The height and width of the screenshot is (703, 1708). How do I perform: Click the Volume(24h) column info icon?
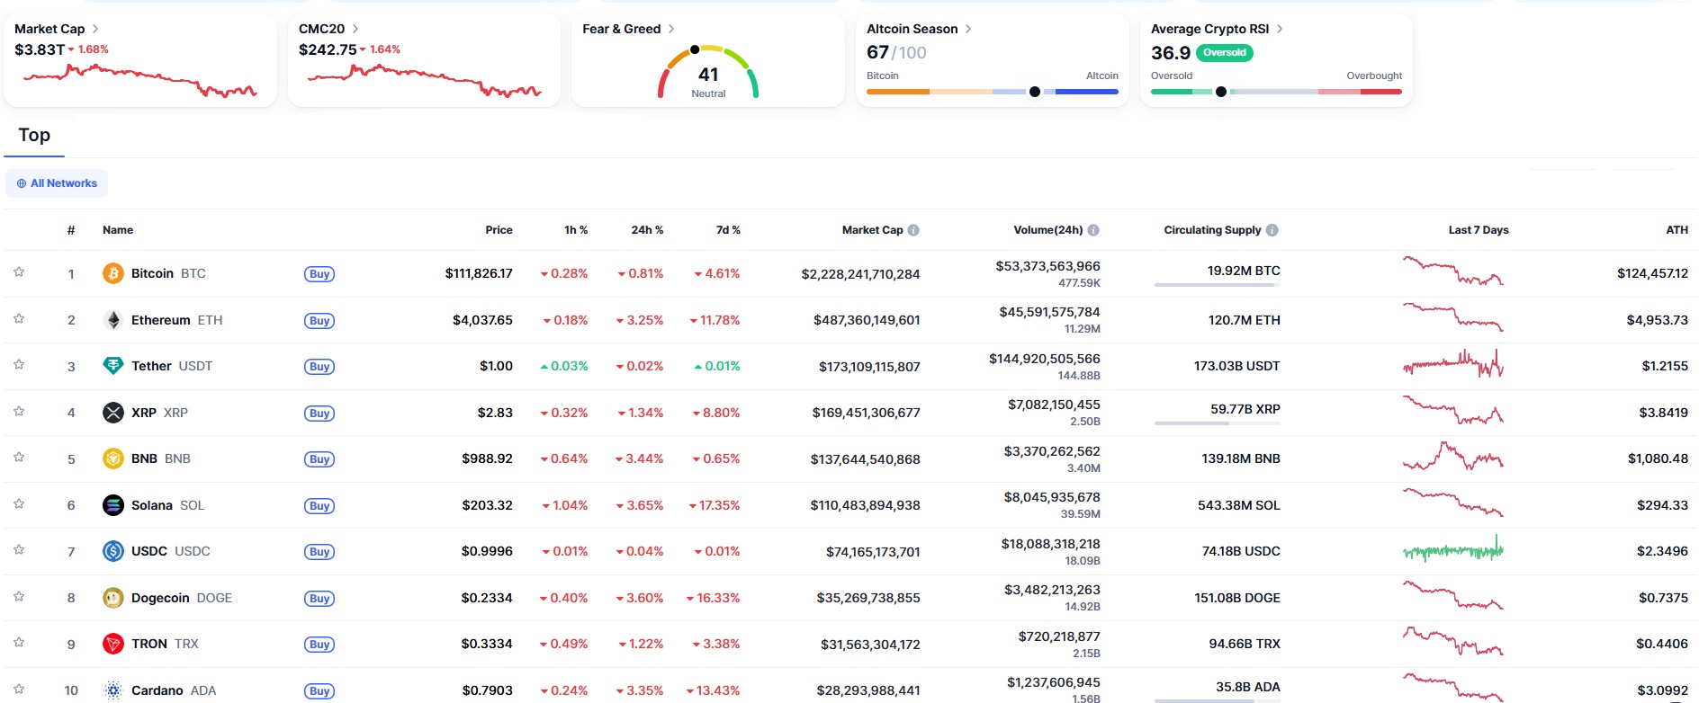coord(1093,230)
